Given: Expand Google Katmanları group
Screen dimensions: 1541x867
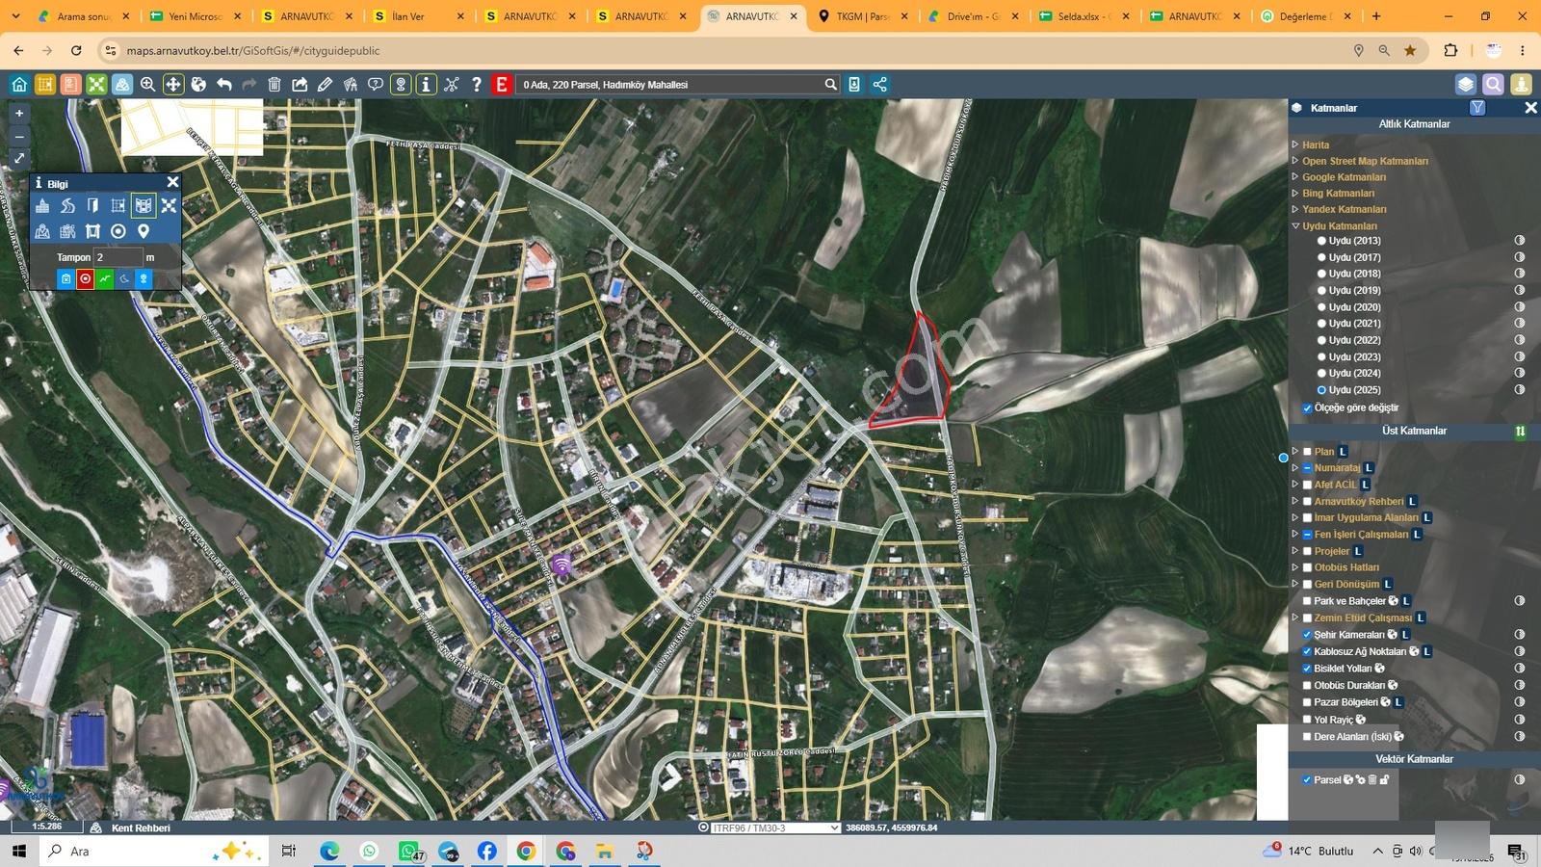Looking at the screenshot, I should pos(1295,176).
